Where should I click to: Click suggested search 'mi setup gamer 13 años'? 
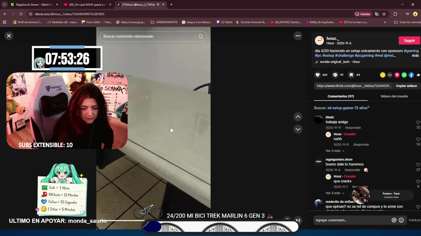(347, 108)
